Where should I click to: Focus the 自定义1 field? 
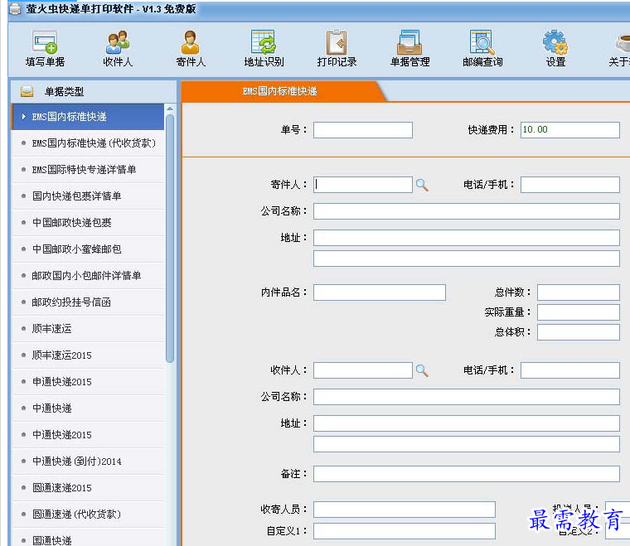point(405,531)
